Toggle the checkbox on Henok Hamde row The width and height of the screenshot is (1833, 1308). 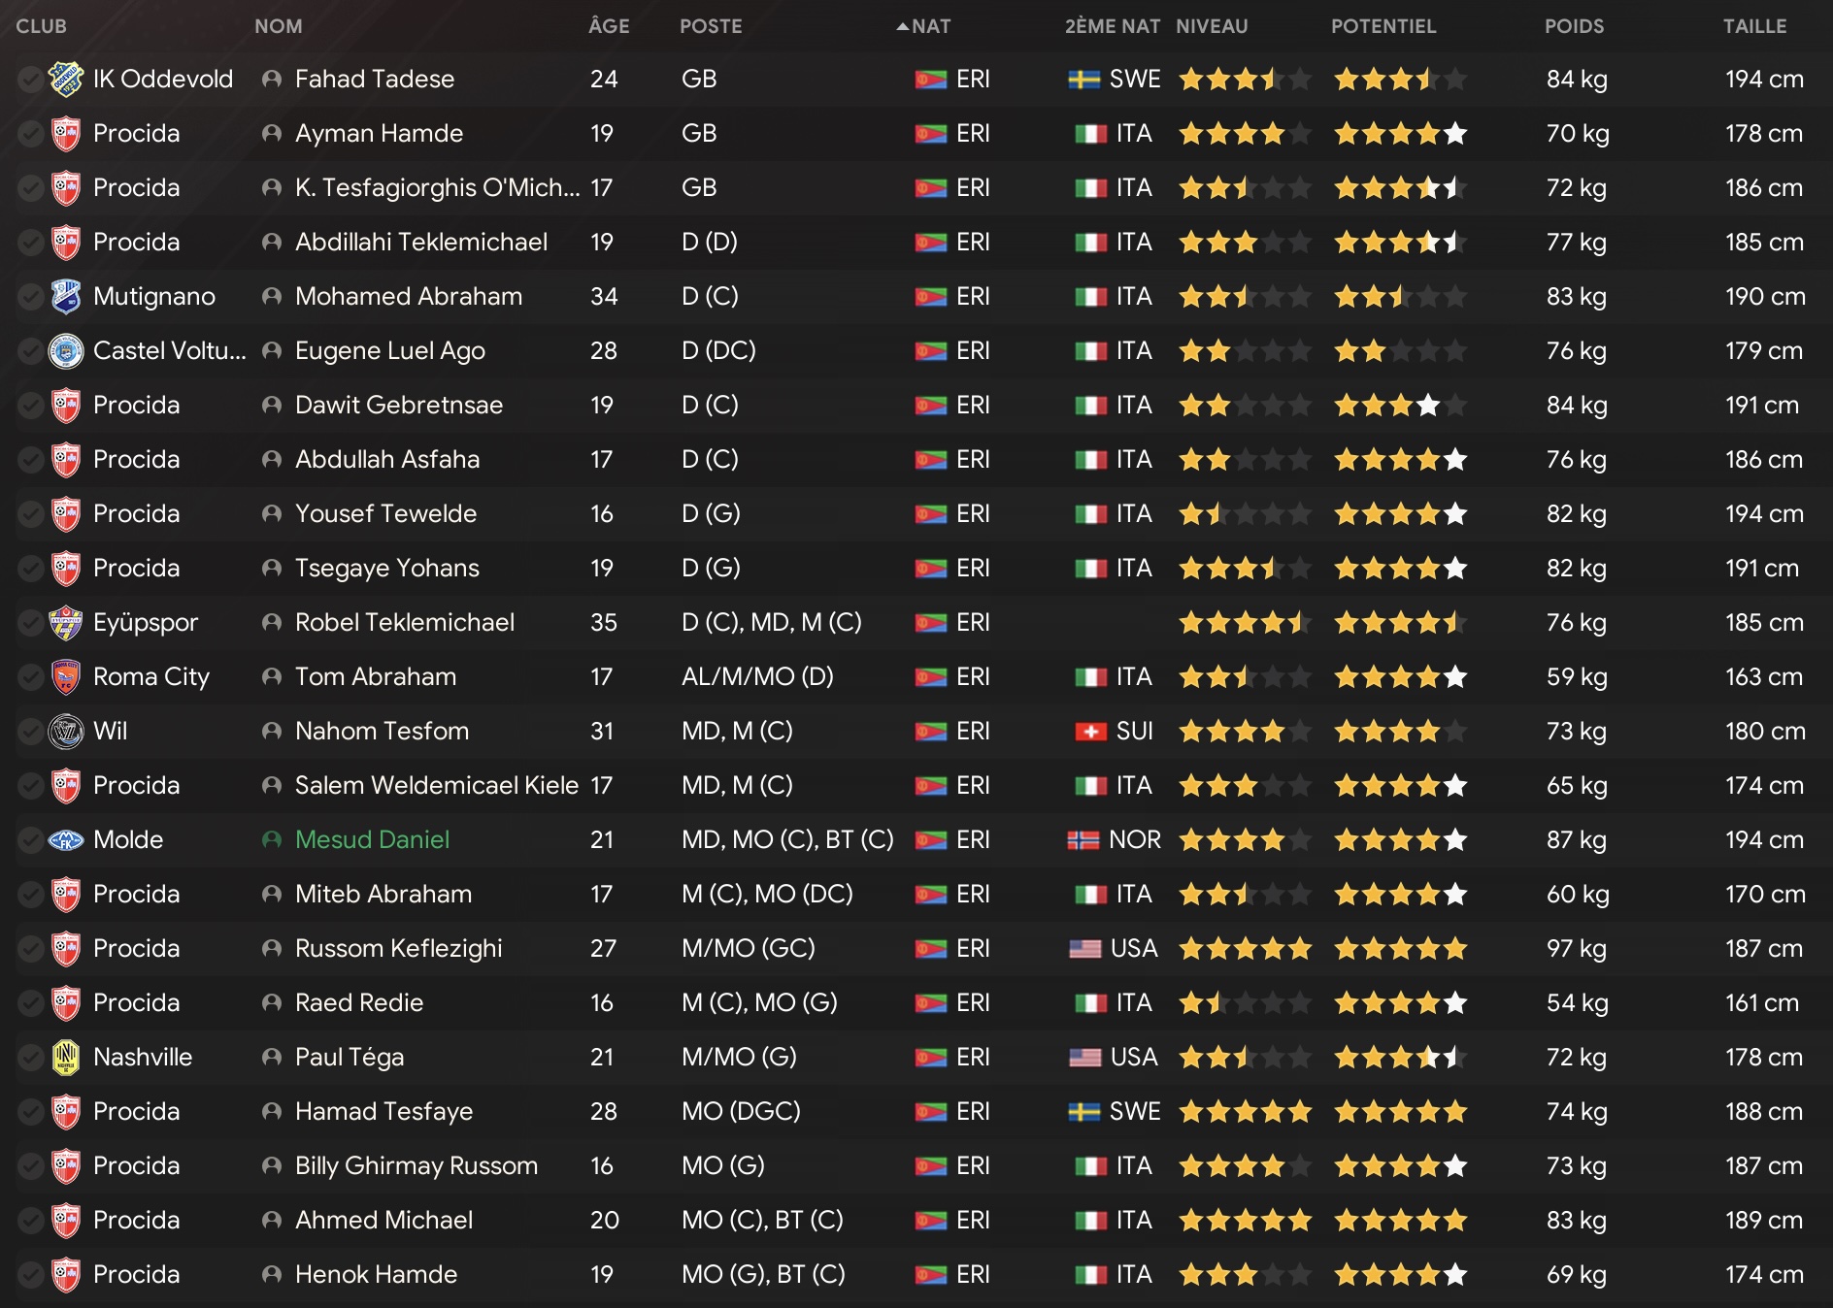pyautogui.click(x=30, y=1275)
